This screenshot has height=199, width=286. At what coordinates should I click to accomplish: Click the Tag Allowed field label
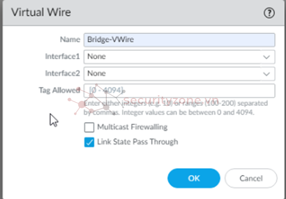59,90
